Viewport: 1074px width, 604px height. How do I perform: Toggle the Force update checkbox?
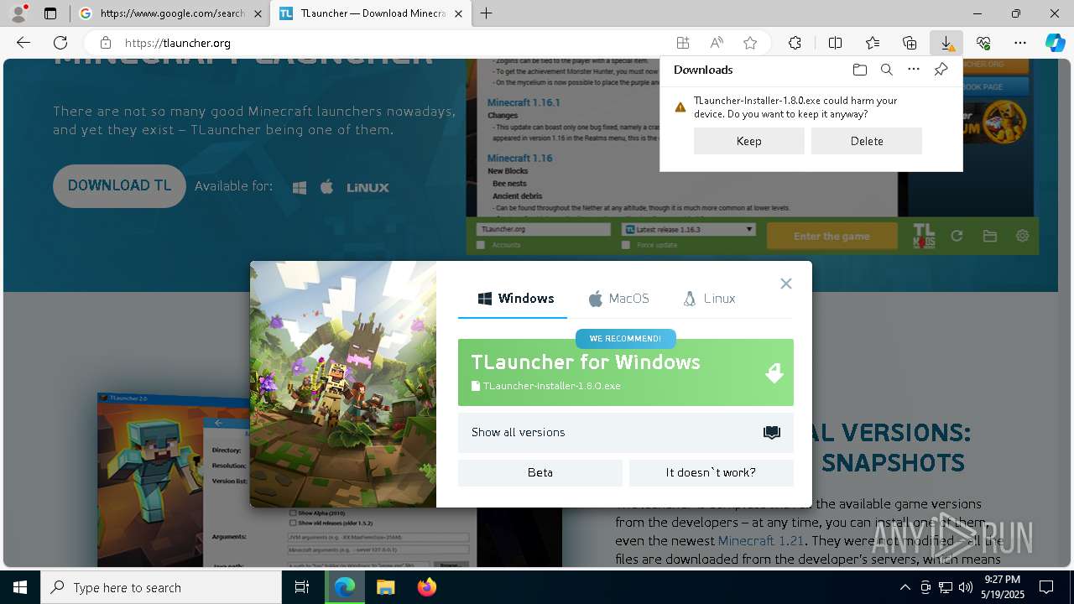point(626,245)
